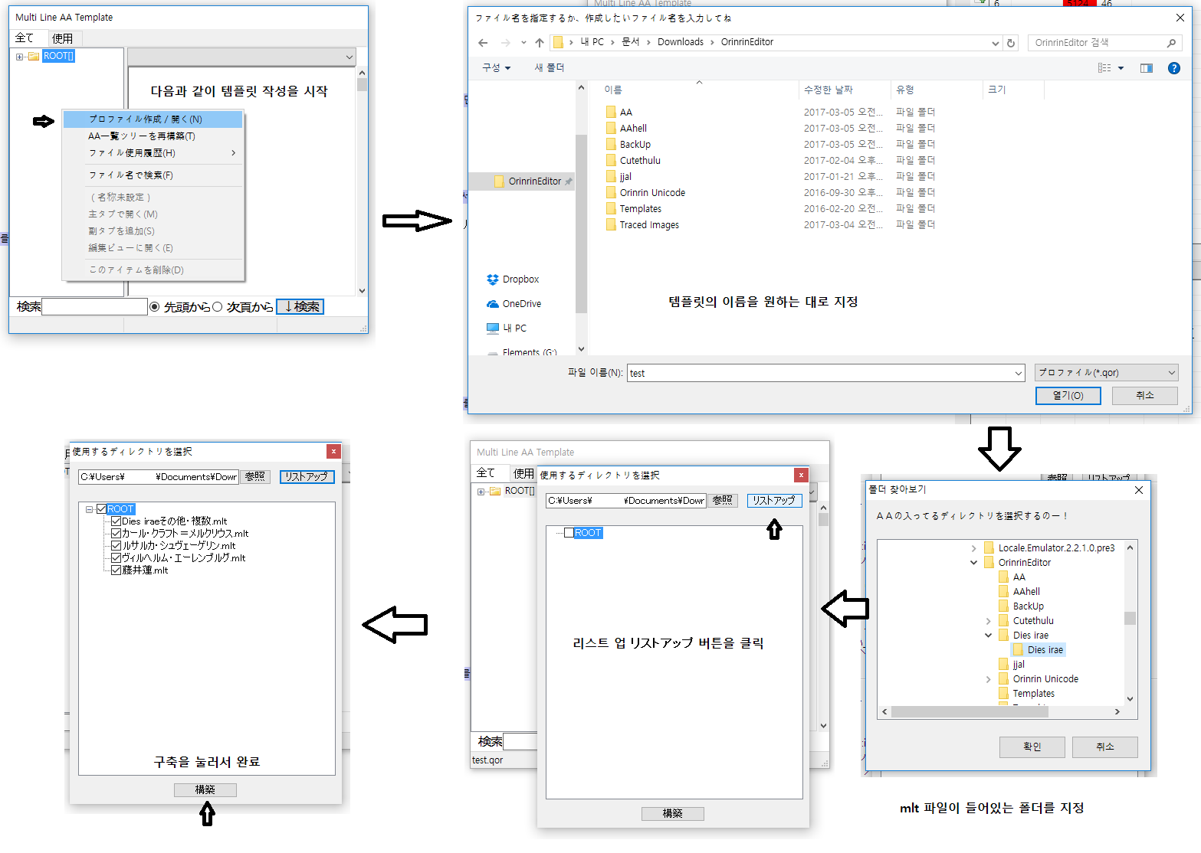Click the Back arrow in file dialog
1201x853 pixels.
pos(483,43)
